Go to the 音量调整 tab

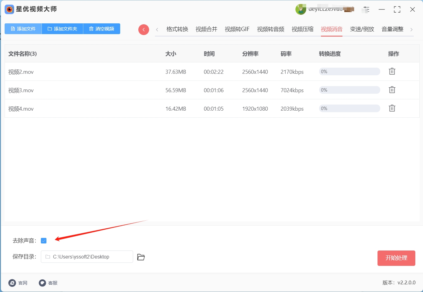click(x=393, y=29)
